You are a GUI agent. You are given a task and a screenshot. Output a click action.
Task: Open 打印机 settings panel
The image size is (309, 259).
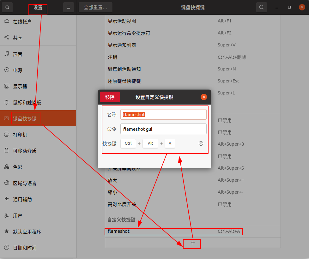(38, 135)
